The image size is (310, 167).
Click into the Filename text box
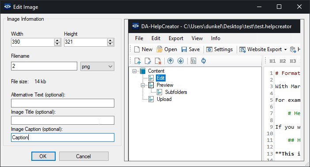coord(44,66)
